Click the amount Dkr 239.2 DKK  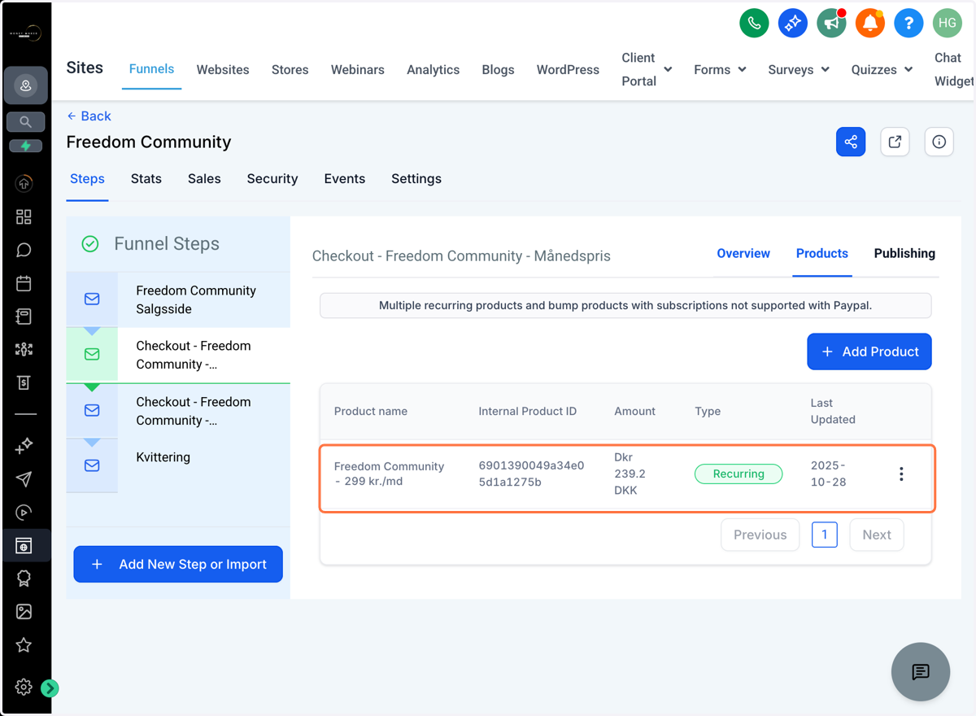click(630, 474)
